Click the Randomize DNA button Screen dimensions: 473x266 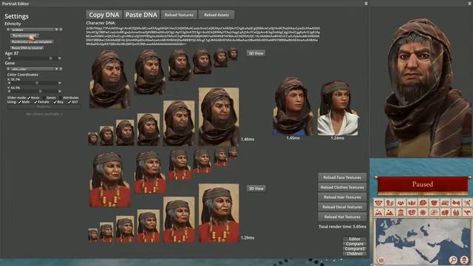(x=24, y=35)
